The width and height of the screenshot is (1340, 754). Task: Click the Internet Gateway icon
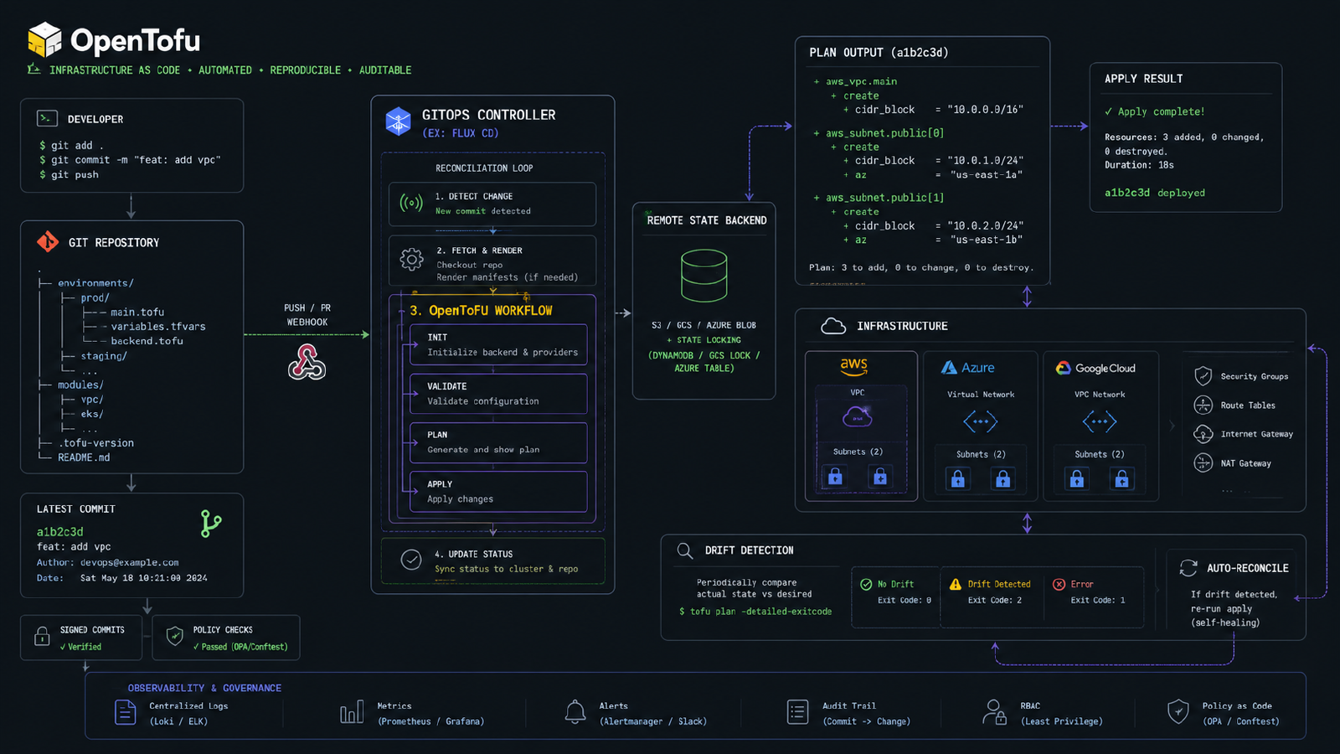[x=1203, y=434]
